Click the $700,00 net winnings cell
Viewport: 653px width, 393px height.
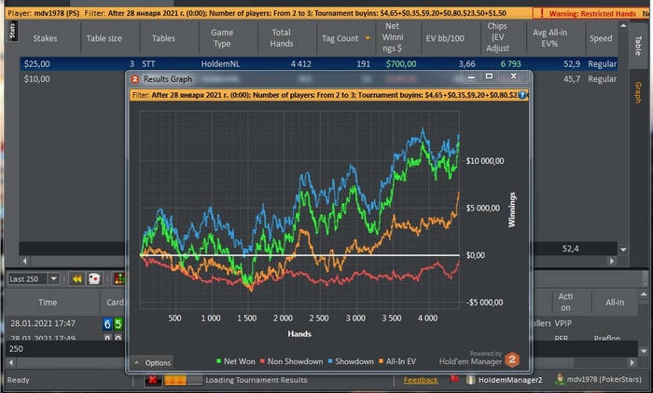[400, 63]
